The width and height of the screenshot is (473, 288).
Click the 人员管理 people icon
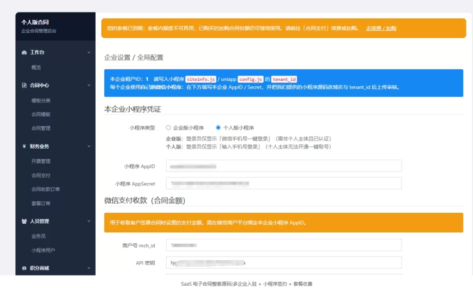24,222
